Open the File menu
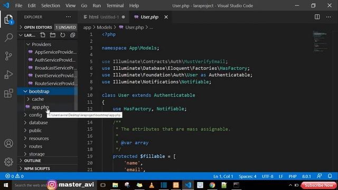The width and height of the screenshot is (338, 190). 18,6
